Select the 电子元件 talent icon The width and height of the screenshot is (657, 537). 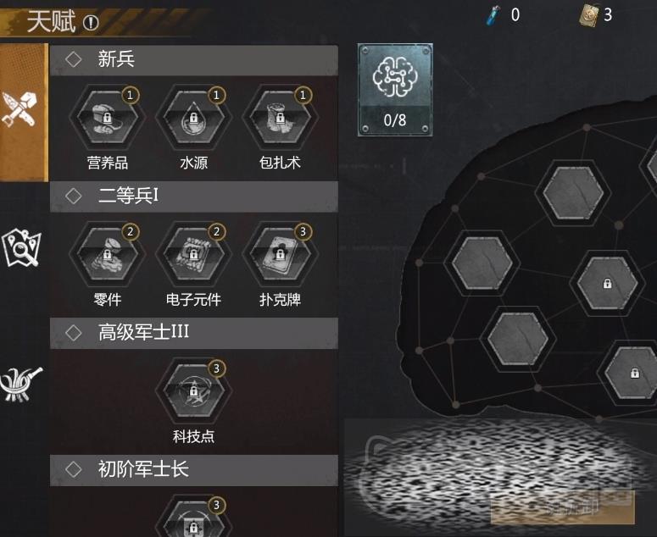pyautogui.click(x=193, y=254)
